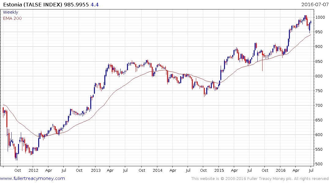Select the index value 985.9955
This screenshot has width=329, height=183.
(x=77, y=5)
